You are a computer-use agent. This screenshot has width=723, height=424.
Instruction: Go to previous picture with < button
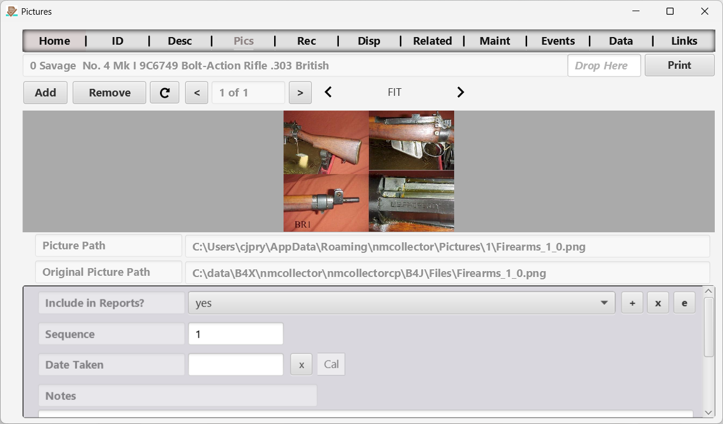(196, 92)
